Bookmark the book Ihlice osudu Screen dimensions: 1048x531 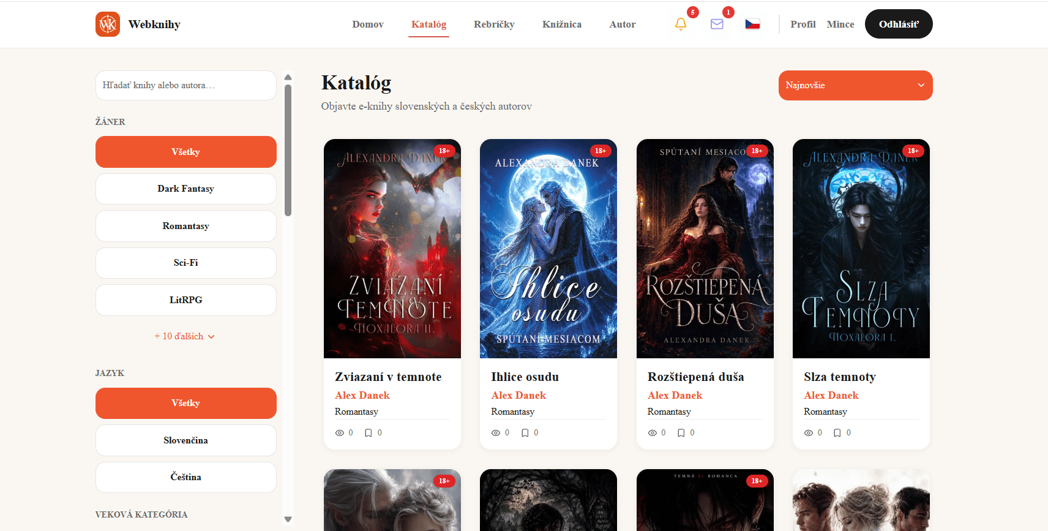coord(525,433)
